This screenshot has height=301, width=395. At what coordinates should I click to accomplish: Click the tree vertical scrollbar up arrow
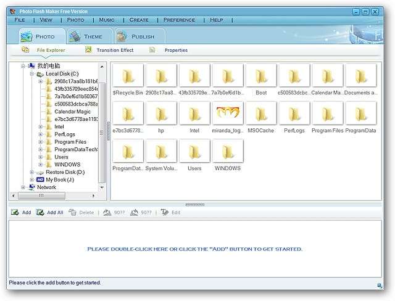click(102, 67)
